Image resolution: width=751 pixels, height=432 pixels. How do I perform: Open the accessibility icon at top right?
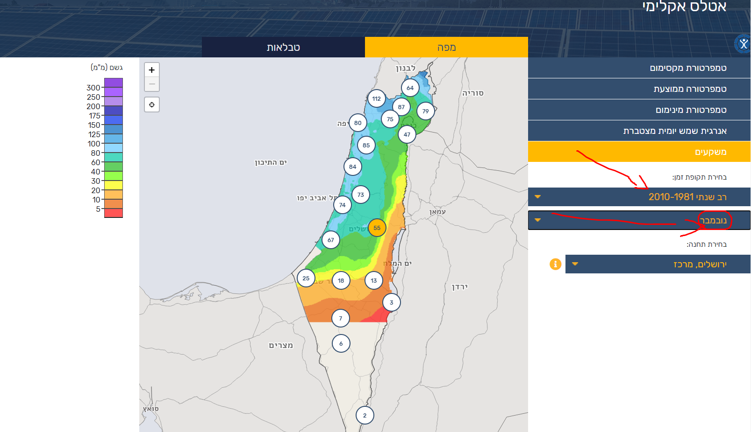click(x=743, y=44)
